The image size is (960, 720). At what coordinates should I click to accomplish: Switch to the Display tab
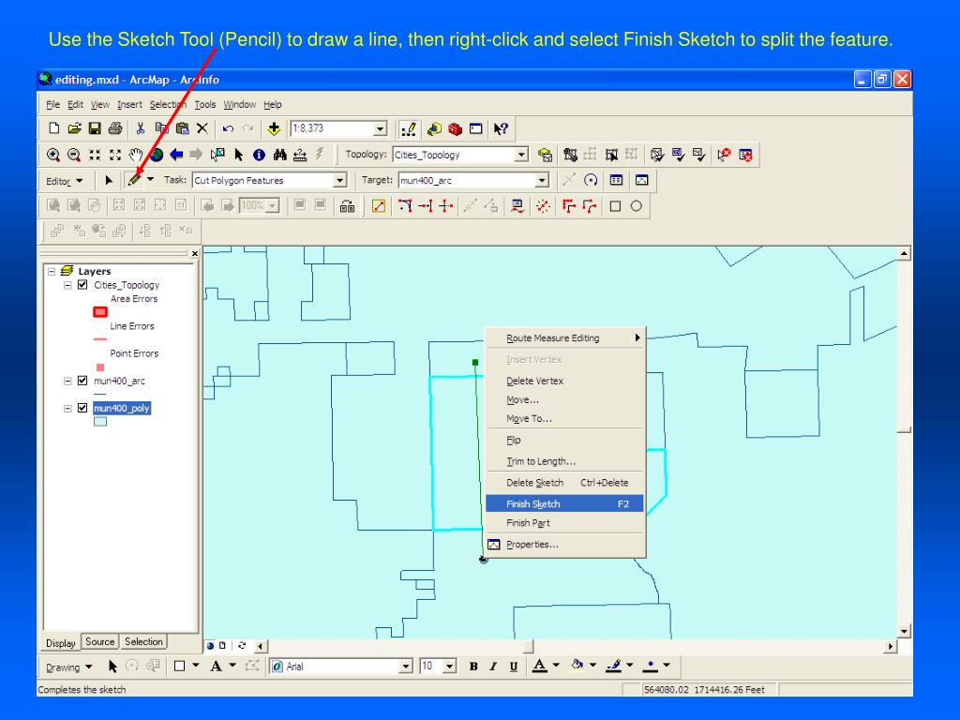point(61,643)
